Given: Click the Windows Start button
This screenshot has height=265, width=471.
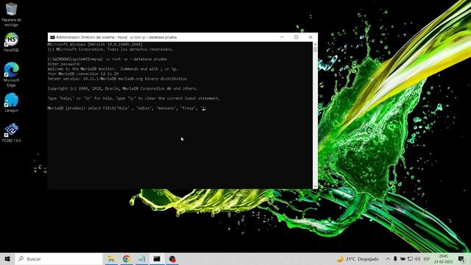Looking at the screenshot, I should pos(7,258).
